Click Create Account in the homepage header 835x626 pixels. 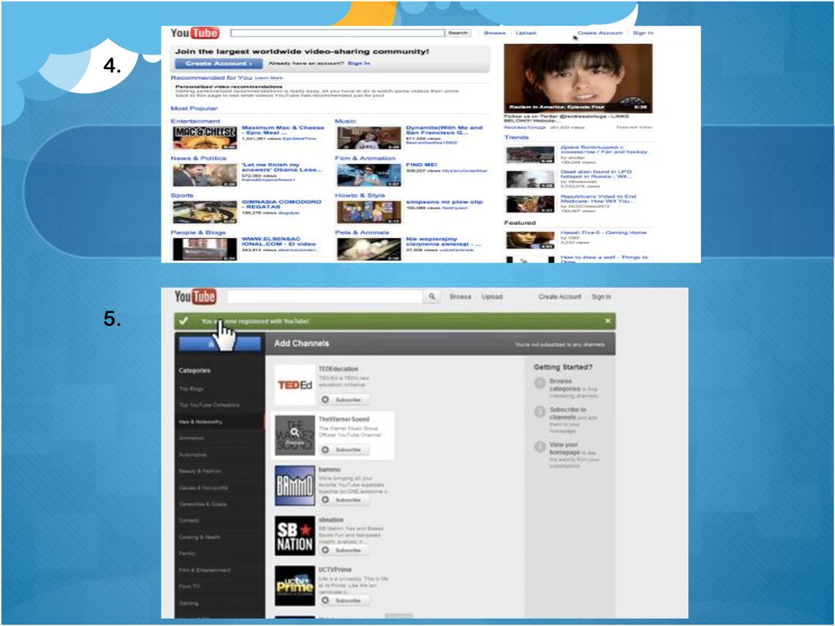(x=599, y=33)
